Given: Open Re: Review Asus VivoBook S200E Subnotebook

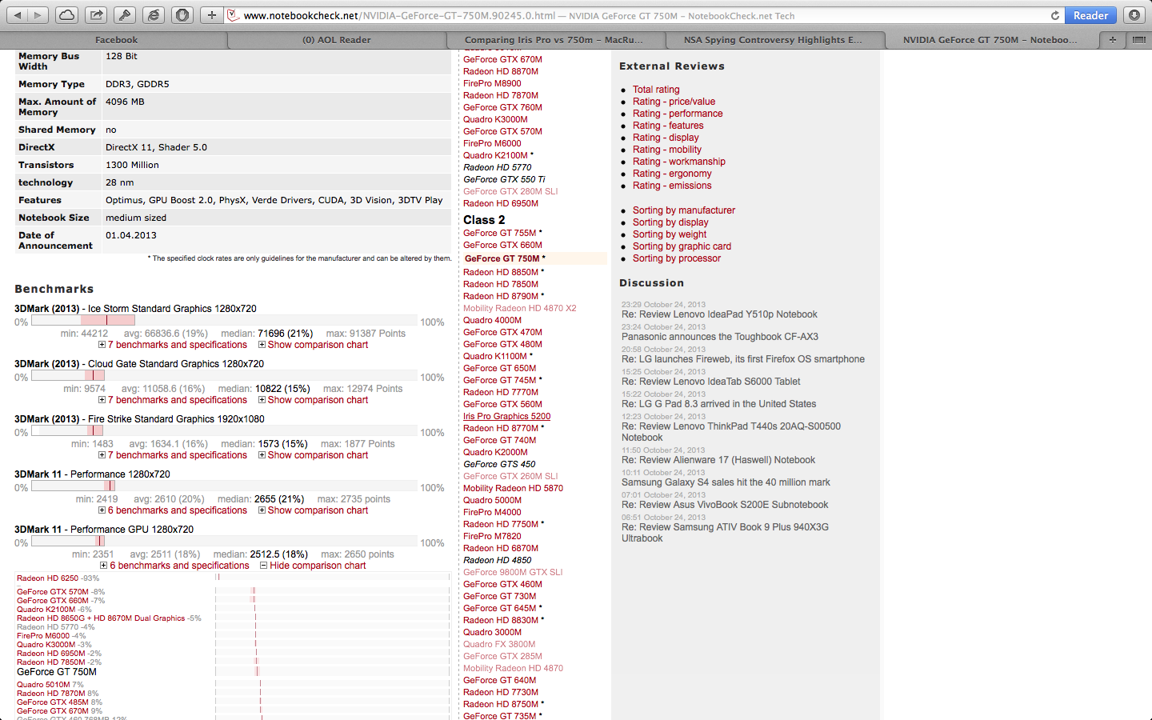Looking at the screenshot, I should click(x=725, y=505).
